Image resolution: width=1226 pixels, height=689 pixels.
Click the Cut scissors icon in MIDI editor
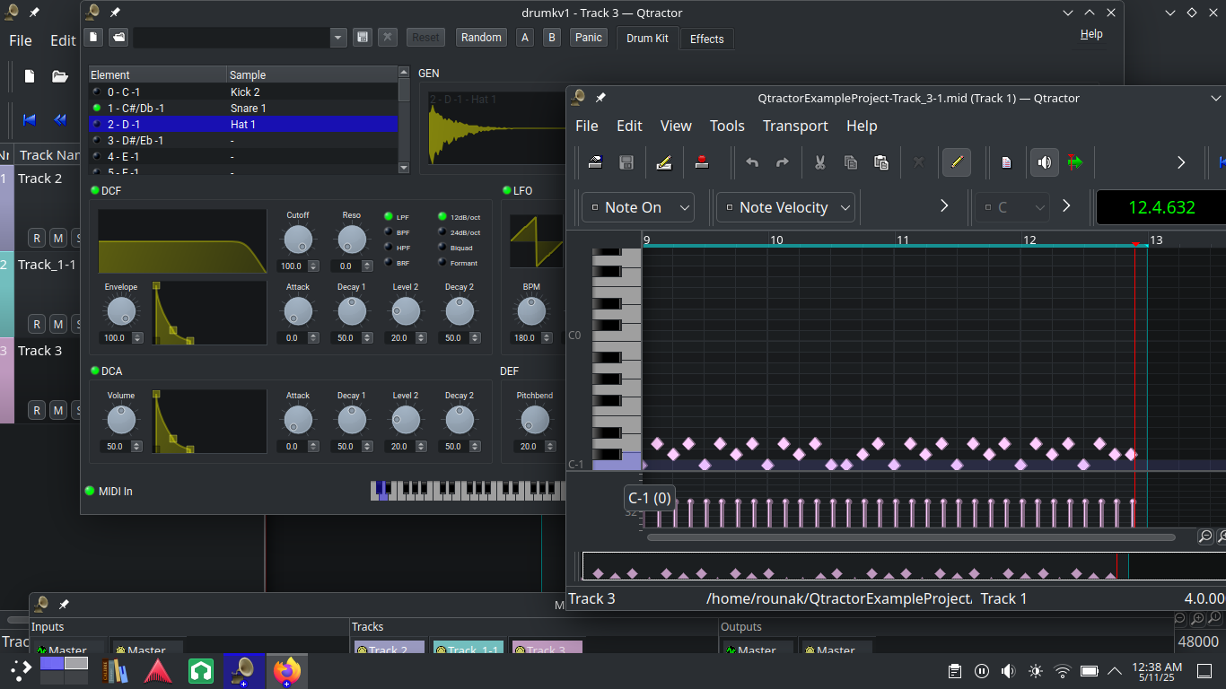819,162
